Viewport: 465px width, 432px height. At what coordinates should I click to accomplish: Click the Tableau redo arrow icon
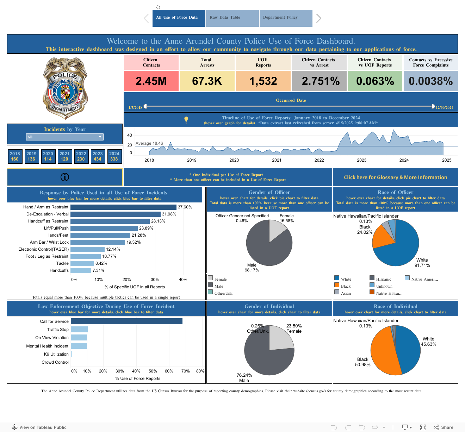(x=348, y=427)
